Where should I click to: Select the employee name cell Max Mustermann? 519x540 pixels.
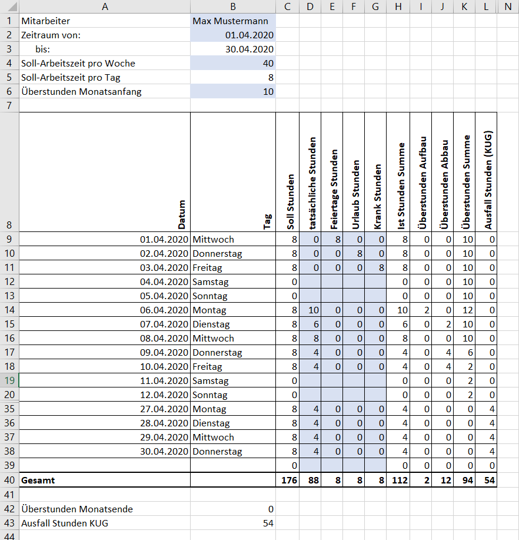(233, 21)
